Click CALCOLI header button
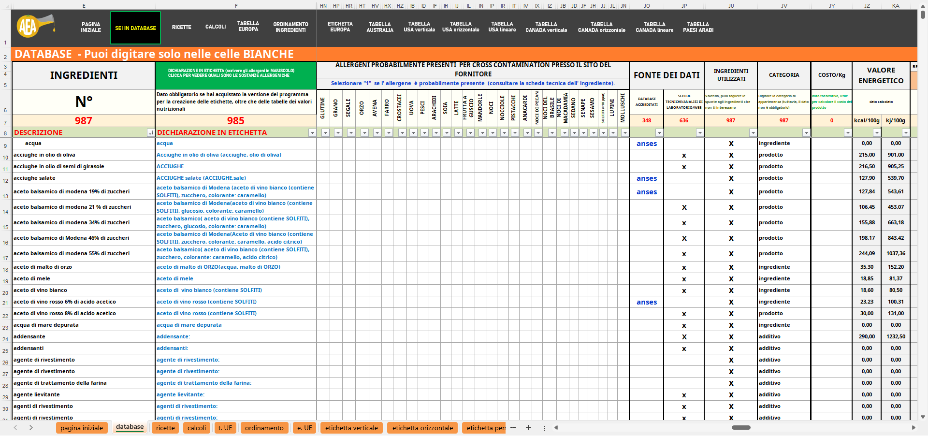The image size is (928, 436). coord(216,27)
